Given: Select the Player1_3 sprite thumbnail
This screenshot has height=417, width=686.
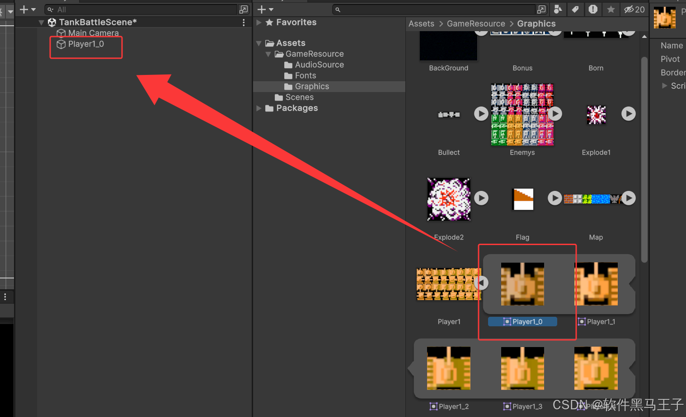Looking at the screenshot, I should [x=522, y=368].
